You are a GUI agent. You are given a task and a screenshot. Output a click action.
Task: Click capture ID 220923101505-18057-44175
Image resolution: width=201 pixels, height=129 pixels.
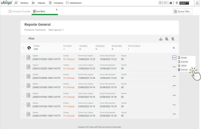pos(46,97)
